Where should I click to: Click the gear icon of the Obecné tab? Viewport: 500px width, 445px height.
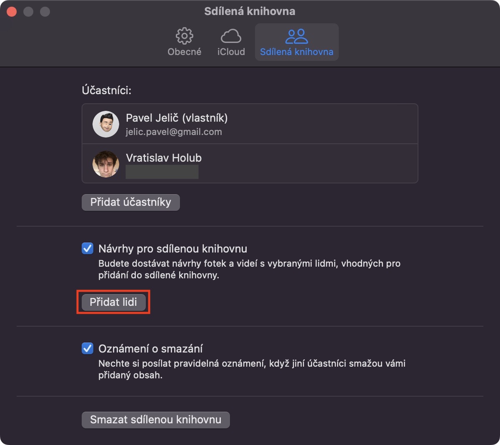[184, 36]
